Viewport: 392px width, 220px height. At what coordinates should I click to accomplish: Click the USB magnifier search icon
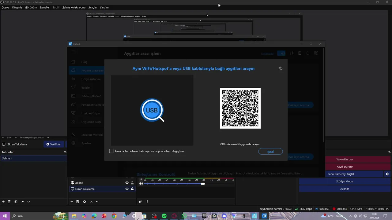[x=152, y=110]
